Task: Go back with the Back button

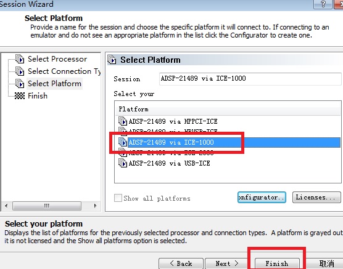Action: click(x=181, y=263)
